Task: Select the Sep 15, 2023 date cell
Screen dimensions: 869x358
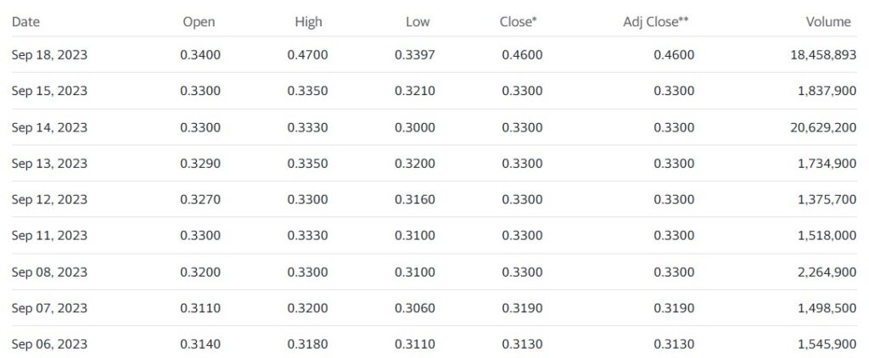Action: [49, 91]
